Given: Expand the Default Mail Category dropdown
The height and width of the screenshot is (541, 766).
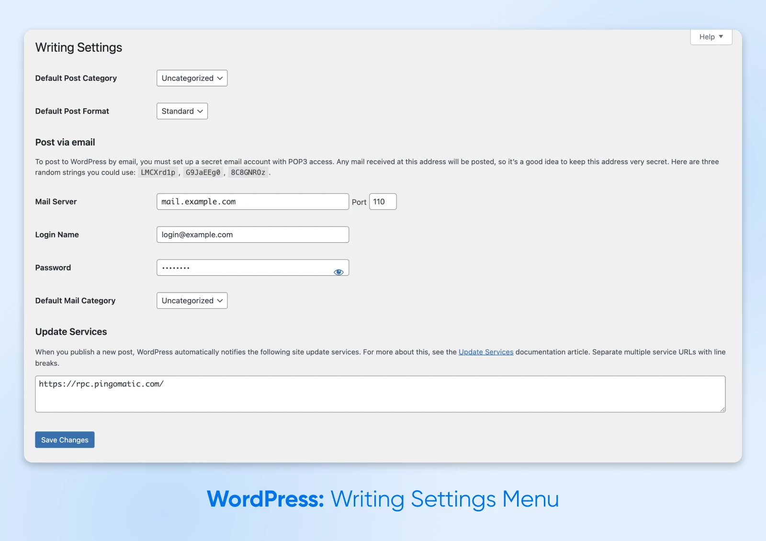Looking at the screenshot, I should pos(192,301).
